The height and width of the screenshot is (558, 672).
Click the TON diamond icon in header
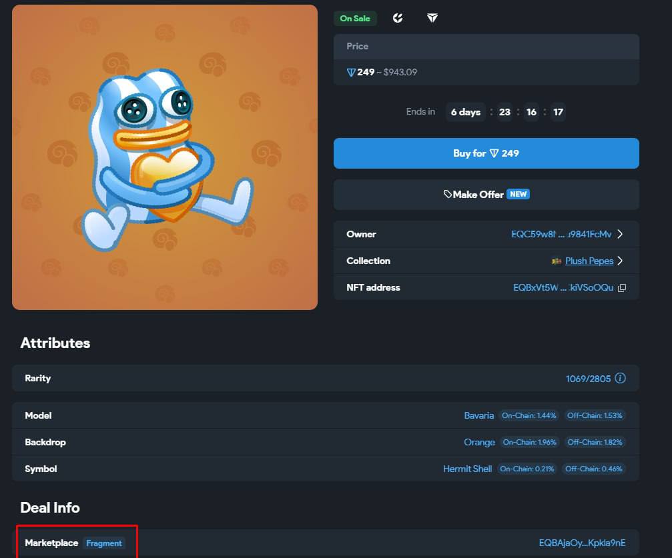[432, 18]
